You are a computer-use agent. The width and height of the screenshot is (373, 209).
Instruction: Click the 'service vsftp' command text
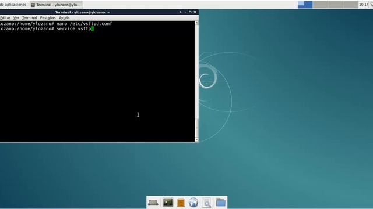pos(74,28)
